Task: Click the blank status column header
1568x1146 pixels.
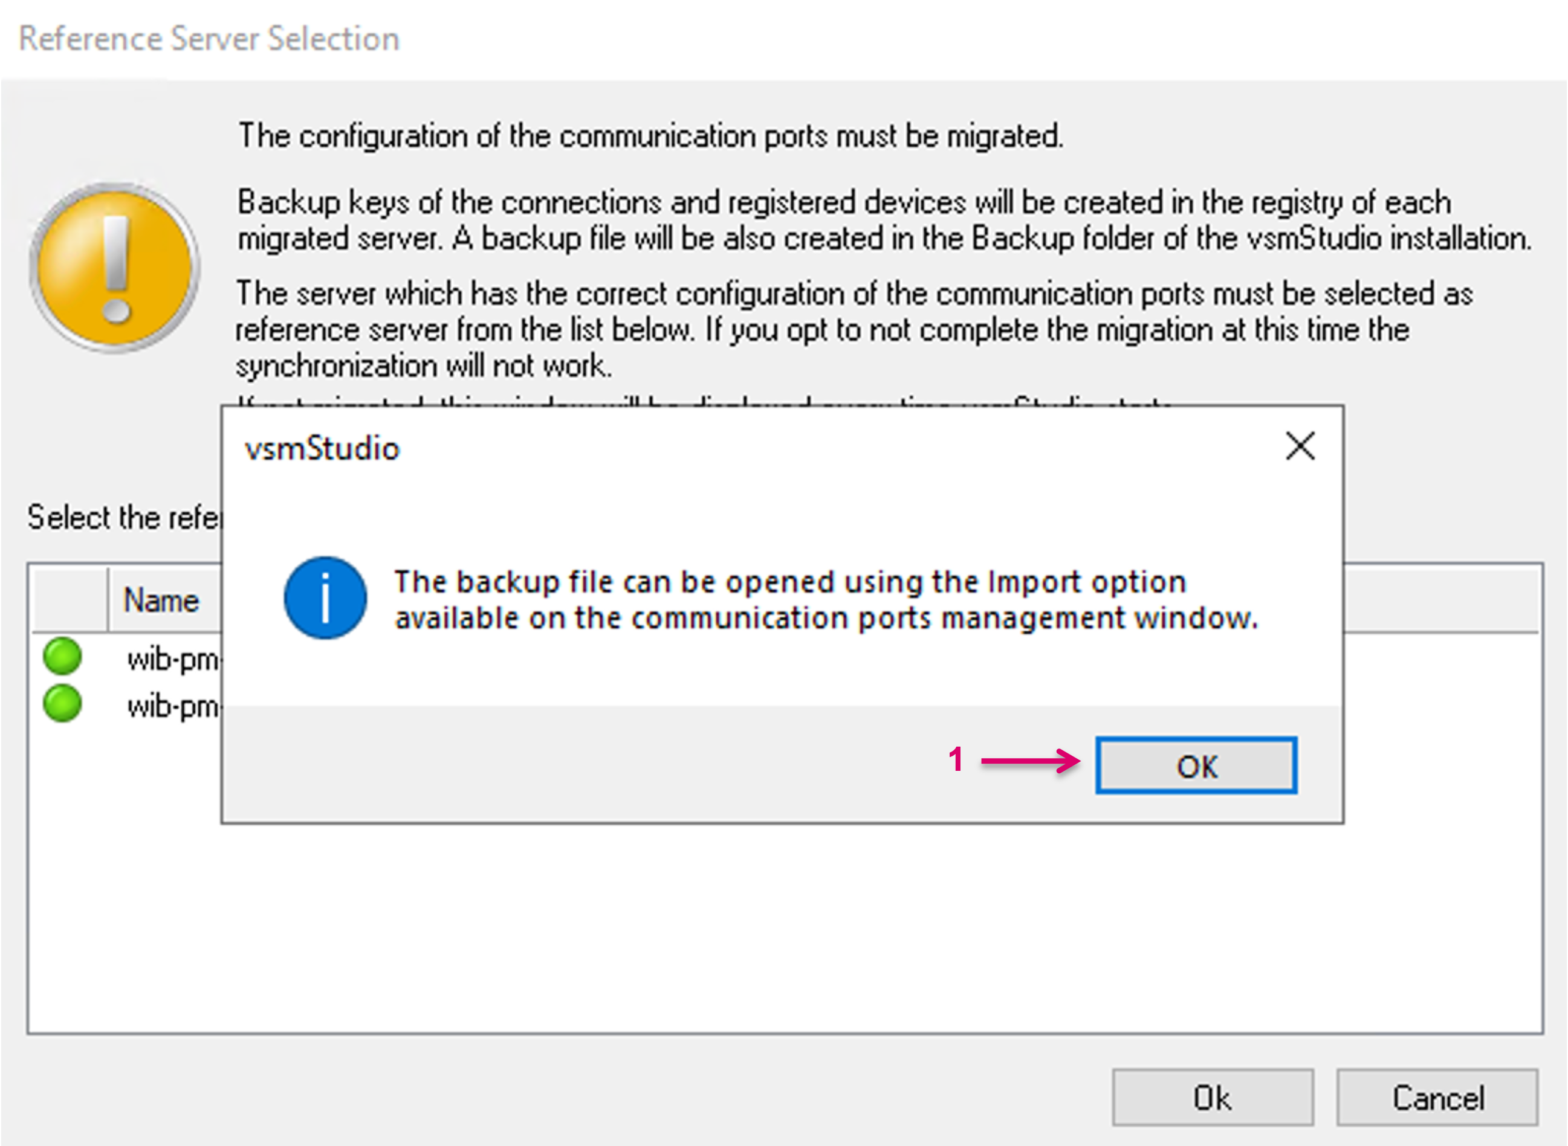Action: coord(70,599)
